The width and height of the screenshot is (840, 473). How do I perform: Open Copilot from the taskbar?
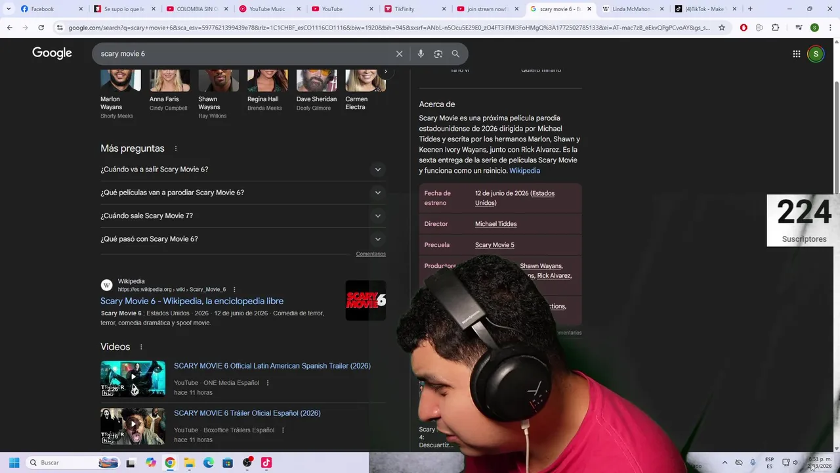click(151, 462)
